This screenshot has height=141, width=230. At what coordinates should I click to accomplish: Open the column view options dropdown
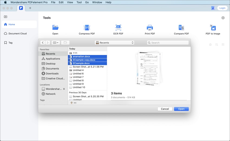click(x=55, y=43)
